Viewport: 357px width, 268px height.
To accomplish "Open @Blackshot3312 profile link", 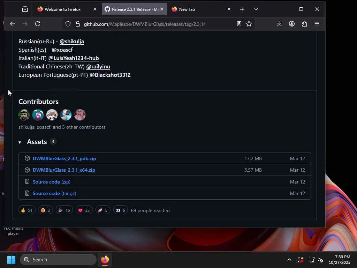I will coord(110,75).
